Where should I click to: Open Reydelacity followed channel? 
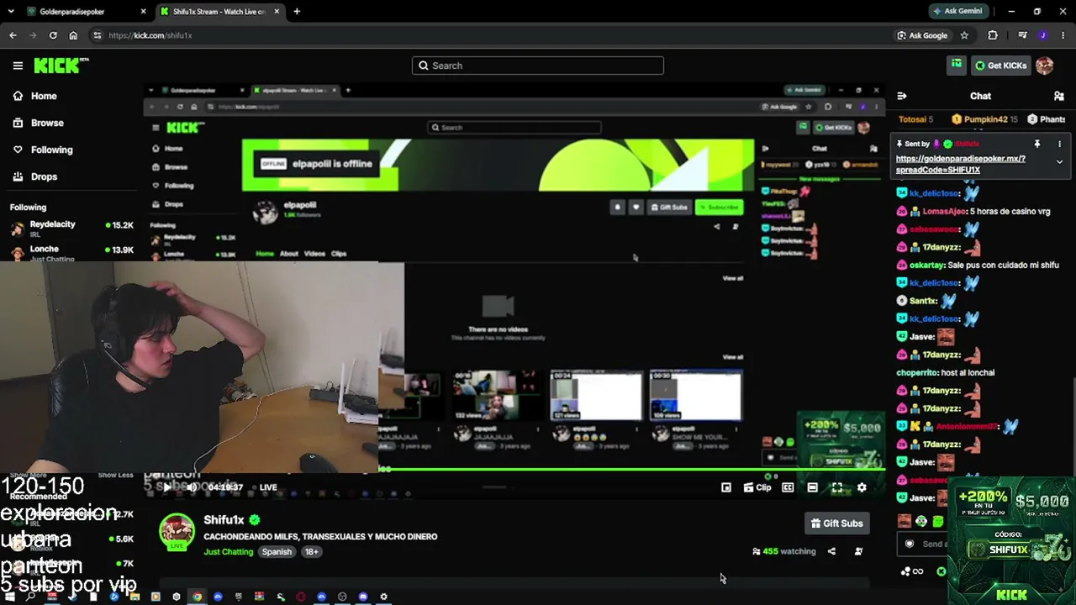[x=71, y=229]
